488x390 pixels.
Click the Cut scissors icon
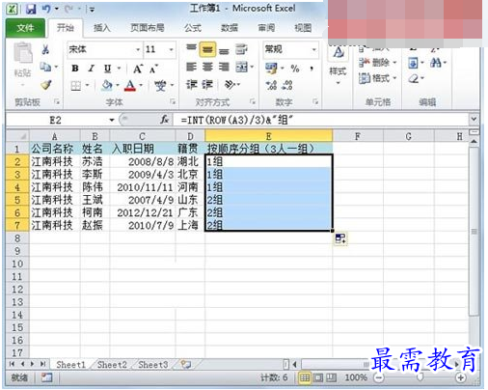pyautogui.click(x=45, y=49)
